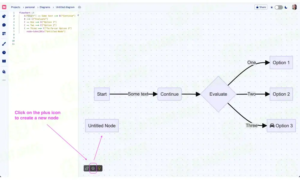Expand the sidebar ellipsis for more options
The height and width of the screenshot is (180, 300).
pyautogui.click(x=4, y=80)
